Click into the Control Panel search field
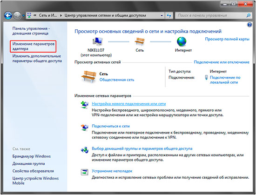 (x=210, y=15)
